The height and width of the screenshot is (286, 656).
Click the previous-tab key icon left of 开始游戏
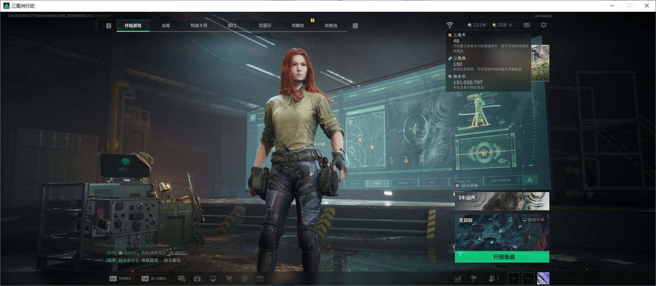[x=109, y=25]
